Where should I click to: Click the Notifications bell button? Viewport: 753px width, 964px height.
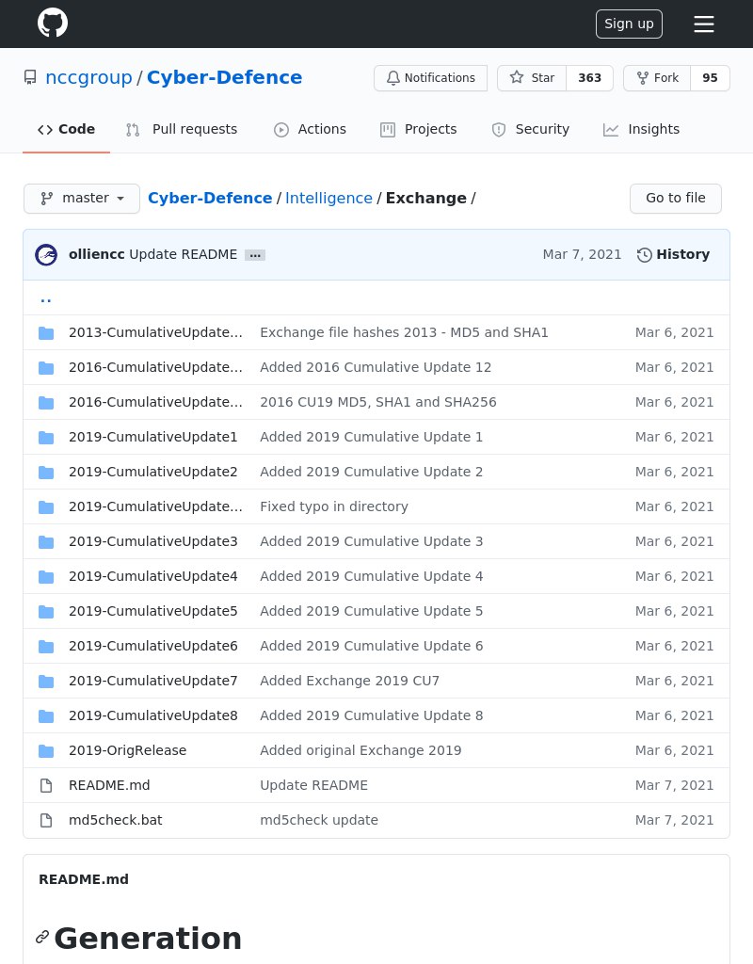[430, 78]
